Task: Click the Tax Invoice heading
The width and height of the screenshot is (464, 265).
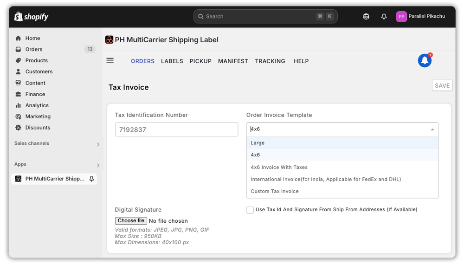Action: (129, 87)
